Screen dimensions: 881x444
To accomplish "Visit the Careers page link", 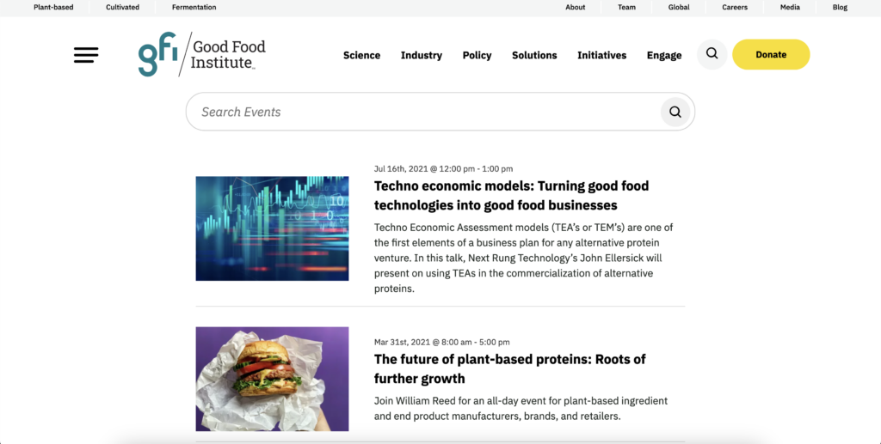I will coord(734,8).
